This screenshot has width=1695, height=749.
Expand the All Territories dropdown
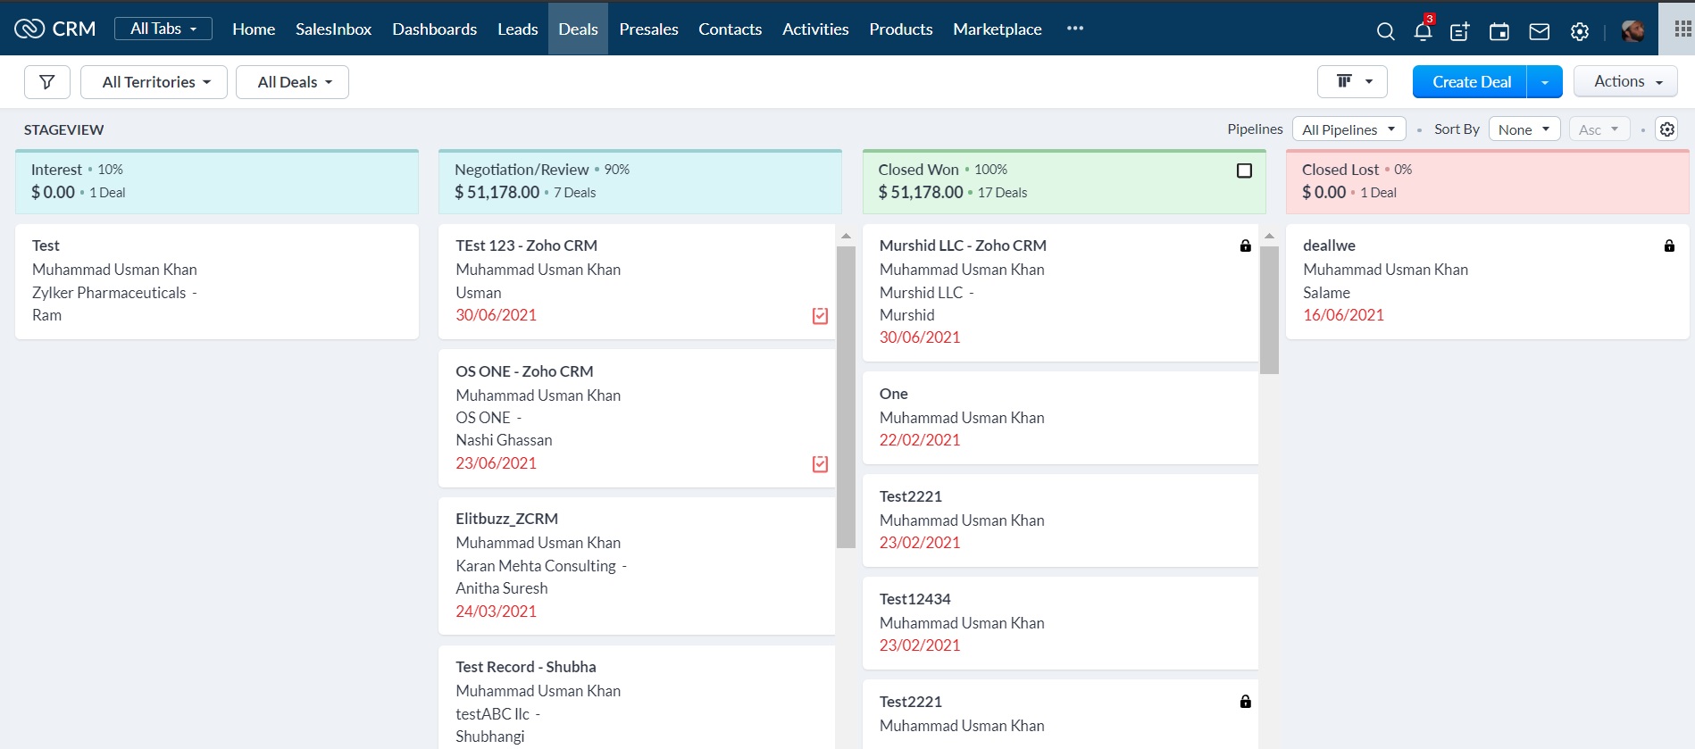(154, 82)
